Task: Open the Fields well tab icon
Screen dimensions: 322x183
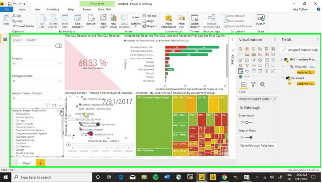Action: tap(244, 85)
